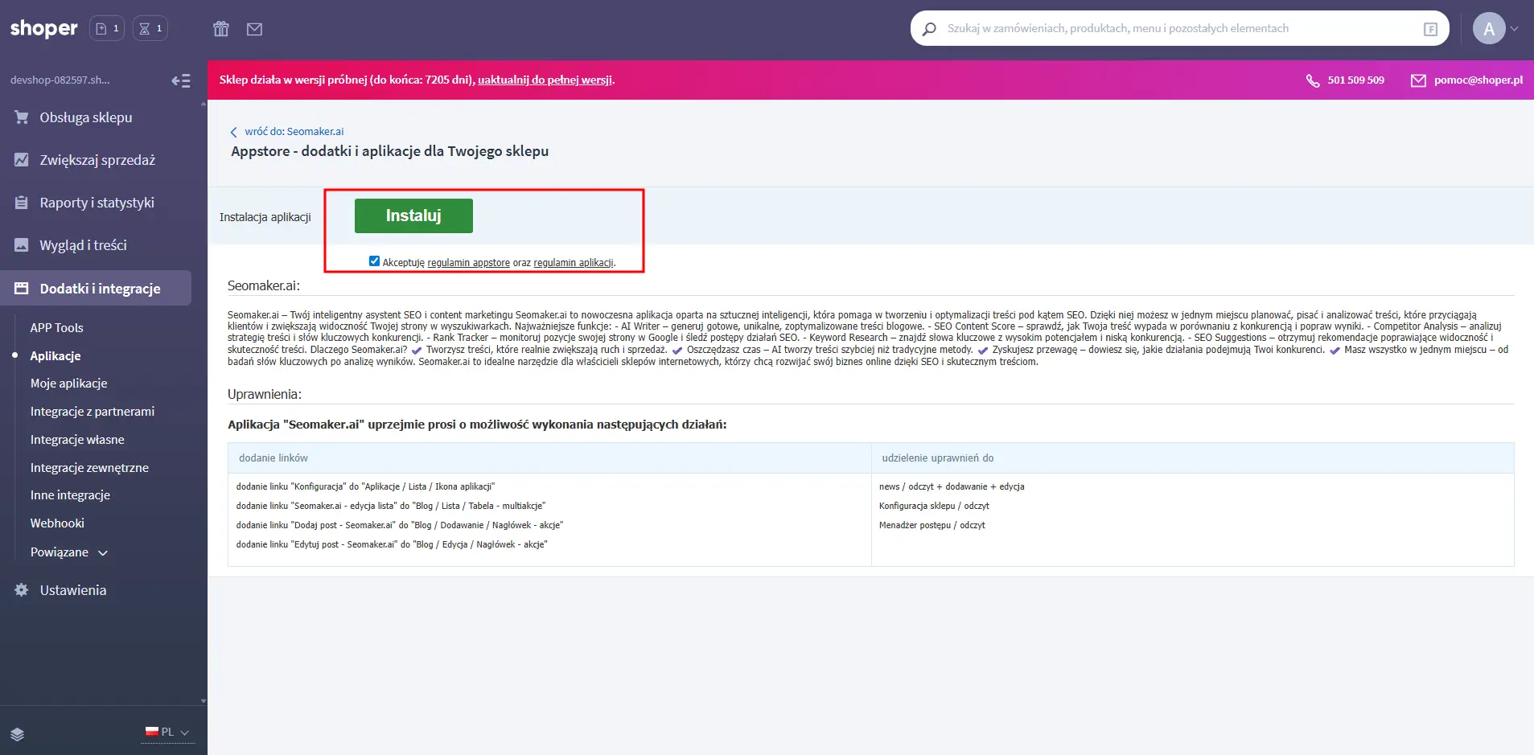Viewport: 1534px width, 755px height.
Task: Click the 'Instalacja aplikacji' label
Action: pos(265,217)
